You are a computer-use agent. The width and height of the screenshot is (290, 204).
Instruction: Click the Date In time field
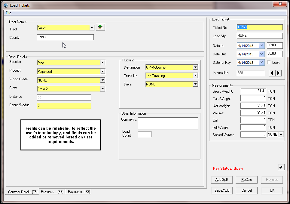click(275, 45)
